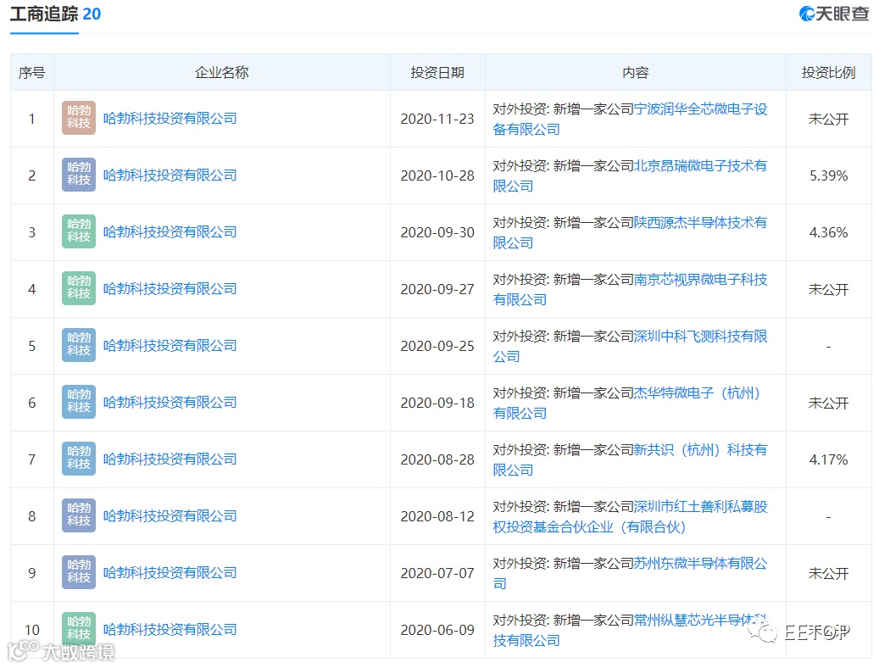
Task: Open 哈勃科技投资有限公司 link in row 6
Action: tap(170, 402)
